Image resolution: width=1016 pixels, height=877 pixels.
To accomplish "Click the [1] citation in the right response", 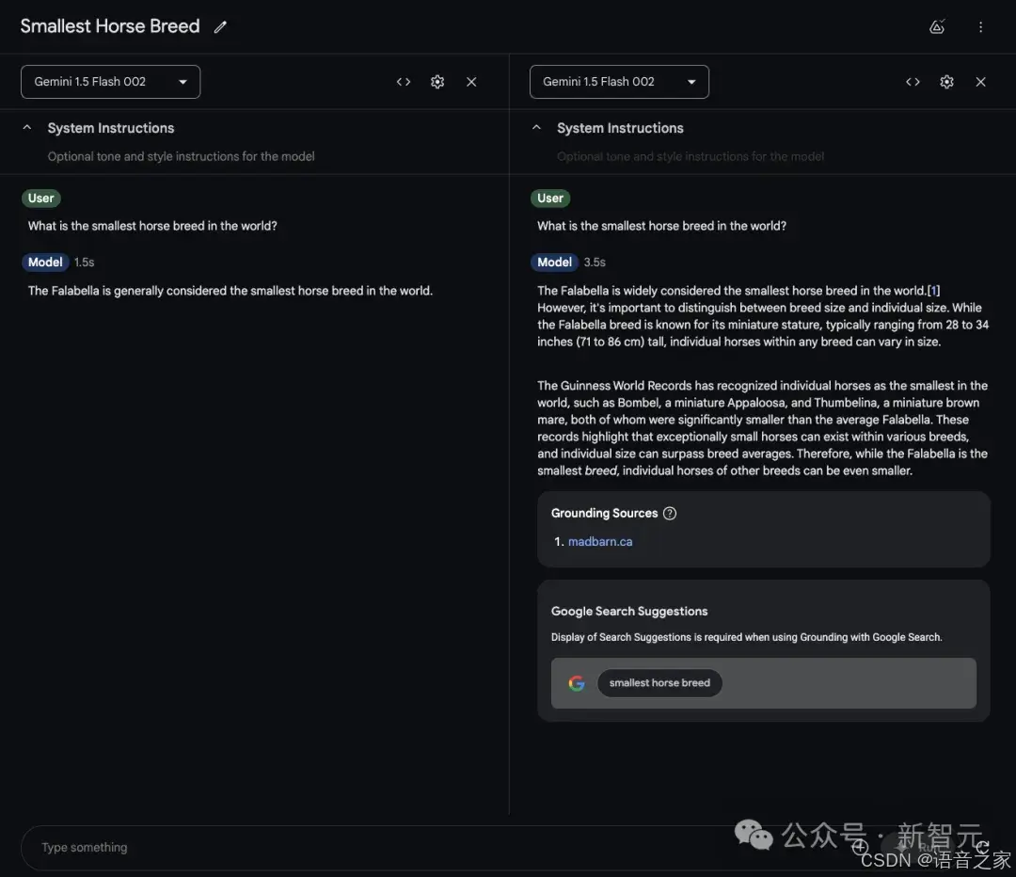I will click(x=933, y=291).
